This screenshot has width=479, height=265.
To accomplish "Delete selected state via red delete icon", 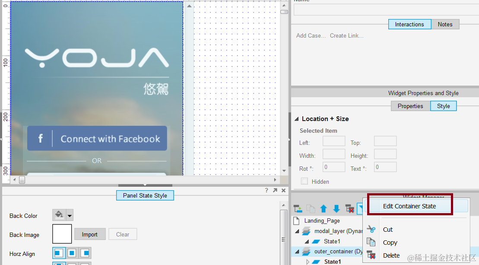I will pyautogui.click(x=350, y=209).
